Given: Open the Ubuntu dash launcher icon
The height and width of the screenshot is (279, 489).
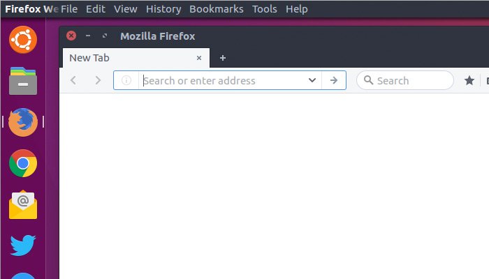Looking at the screenshot, I should click(23, 40).
